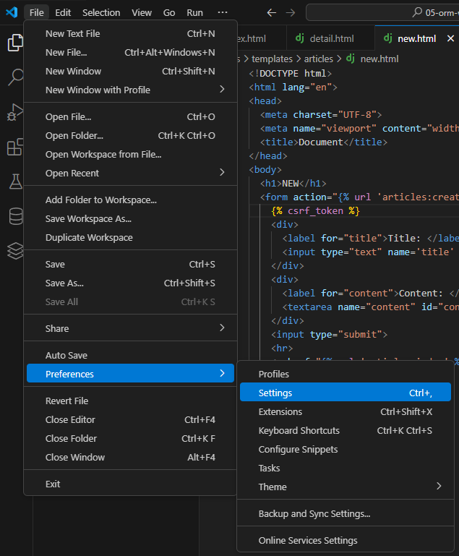459x556 pixels.
Task: Open Settings in Preferences submenu
Action: tap(346, 393)
